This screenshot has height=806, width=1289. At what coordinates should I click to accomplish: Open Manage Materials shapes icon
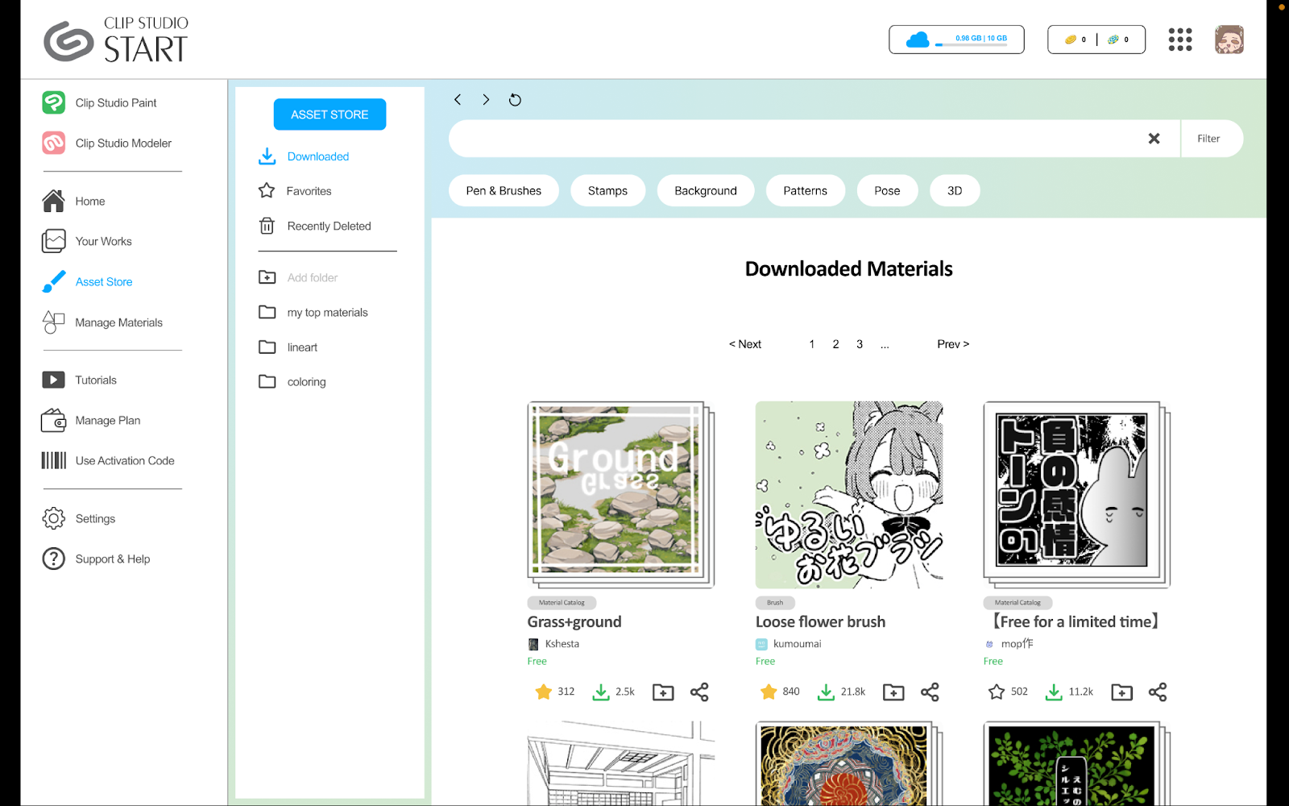point(54,322)
